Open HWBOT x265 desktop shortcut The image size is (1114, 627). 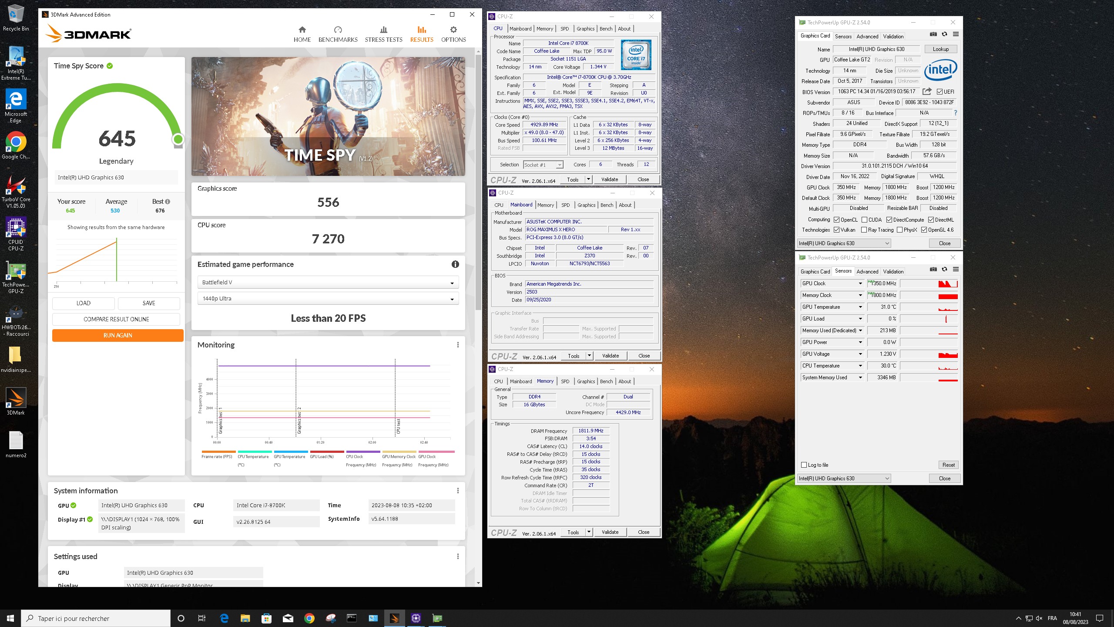coord(16,320)
